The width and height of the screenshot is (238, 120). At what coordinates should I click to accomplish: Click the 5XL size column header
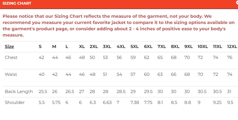click(135, 47)
